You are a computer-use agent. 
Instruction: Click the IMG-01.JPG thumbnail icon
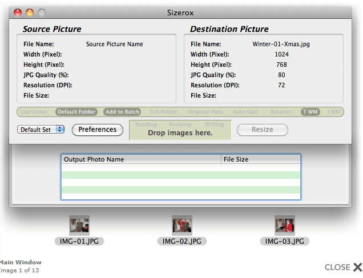(x=79, y=225)
